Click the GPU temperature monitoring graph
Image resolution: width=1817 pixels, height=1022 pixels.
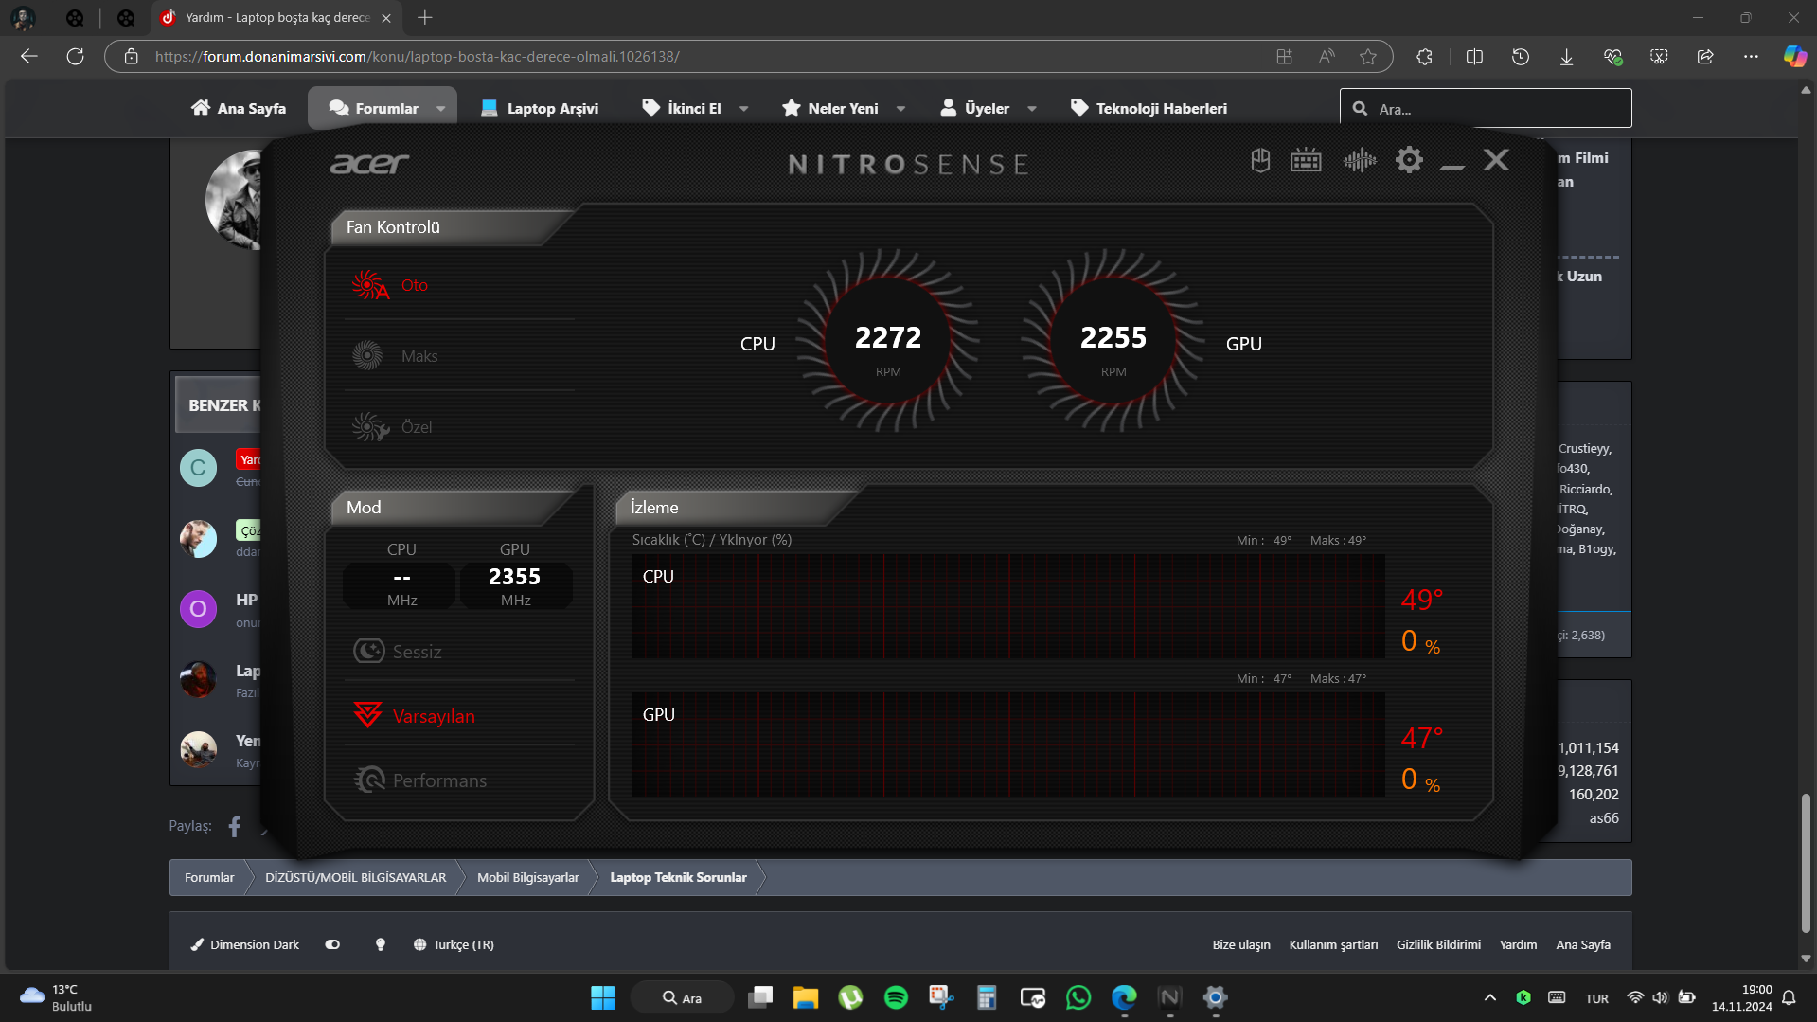point(1008,744)
